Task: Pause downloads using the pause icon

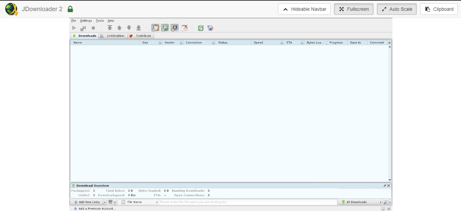Action: (83, 28)
